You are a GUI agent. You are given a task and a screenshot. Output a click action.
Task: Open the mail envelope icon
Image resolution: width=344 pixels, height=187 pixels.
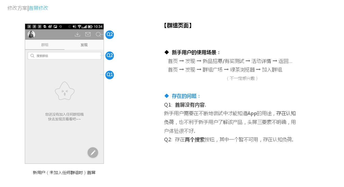click(x=88, y=34)
